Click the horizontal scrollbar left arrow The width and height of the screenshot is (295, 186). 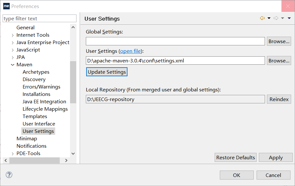(6, 160)
